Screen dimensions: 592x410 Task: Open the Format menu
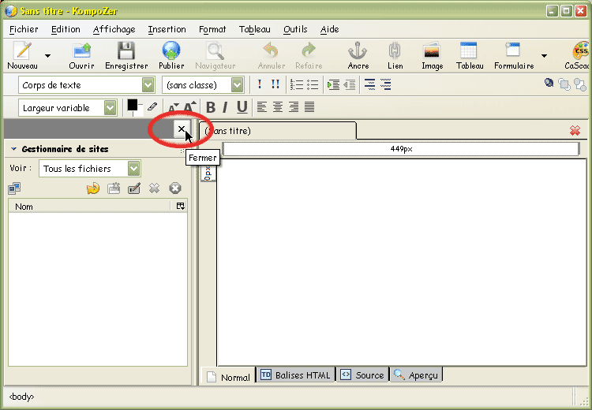point(212,29)
